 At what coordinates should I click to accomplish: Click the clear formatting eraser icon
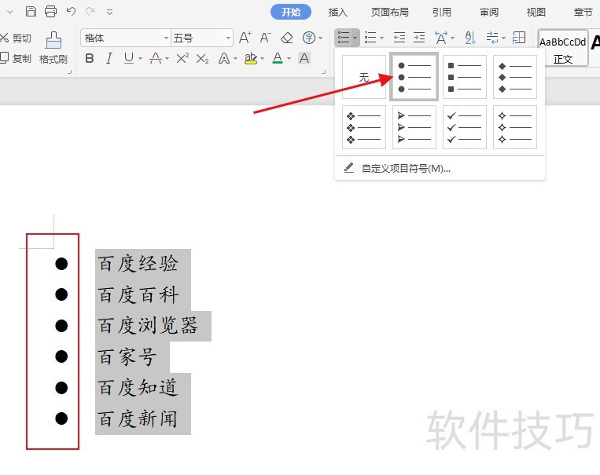pyautogui.click(x=286, y=38)
